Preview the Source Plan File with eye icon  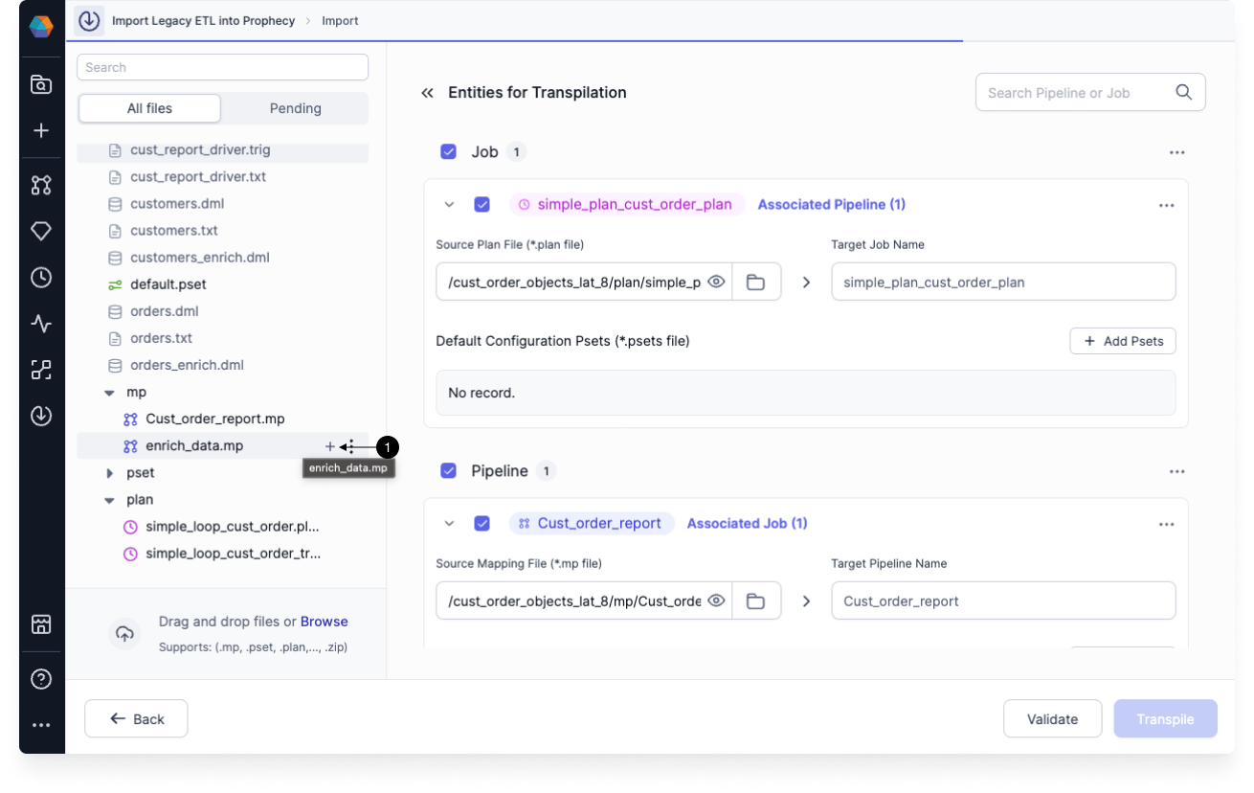pos(716,282)
